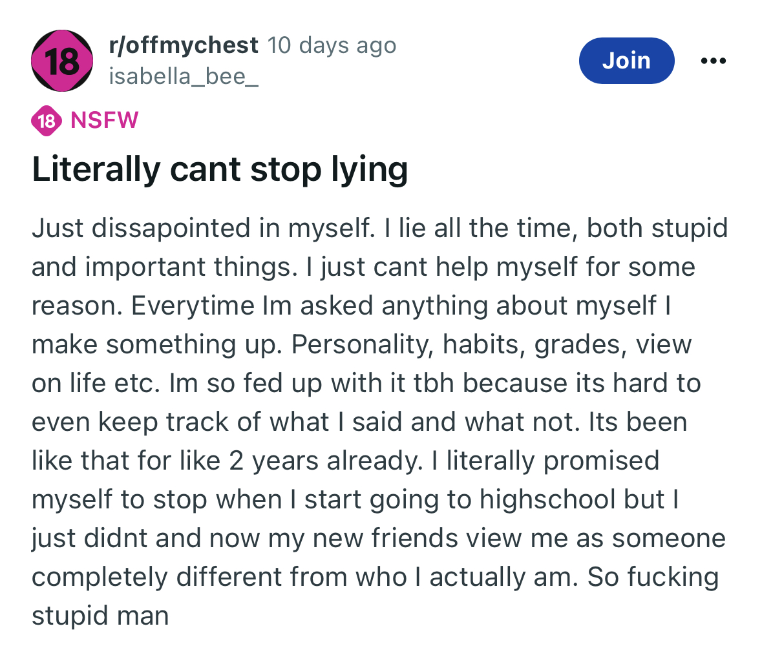Click the line mentioning "2 years already"
This screenshot has height=646, width=762.
345,461
